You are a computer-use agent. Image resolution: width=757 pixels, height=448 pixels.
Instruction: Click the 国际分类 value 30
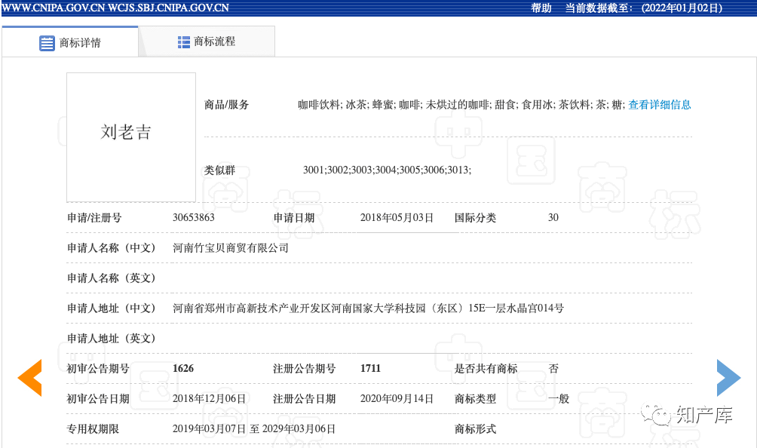553,217
